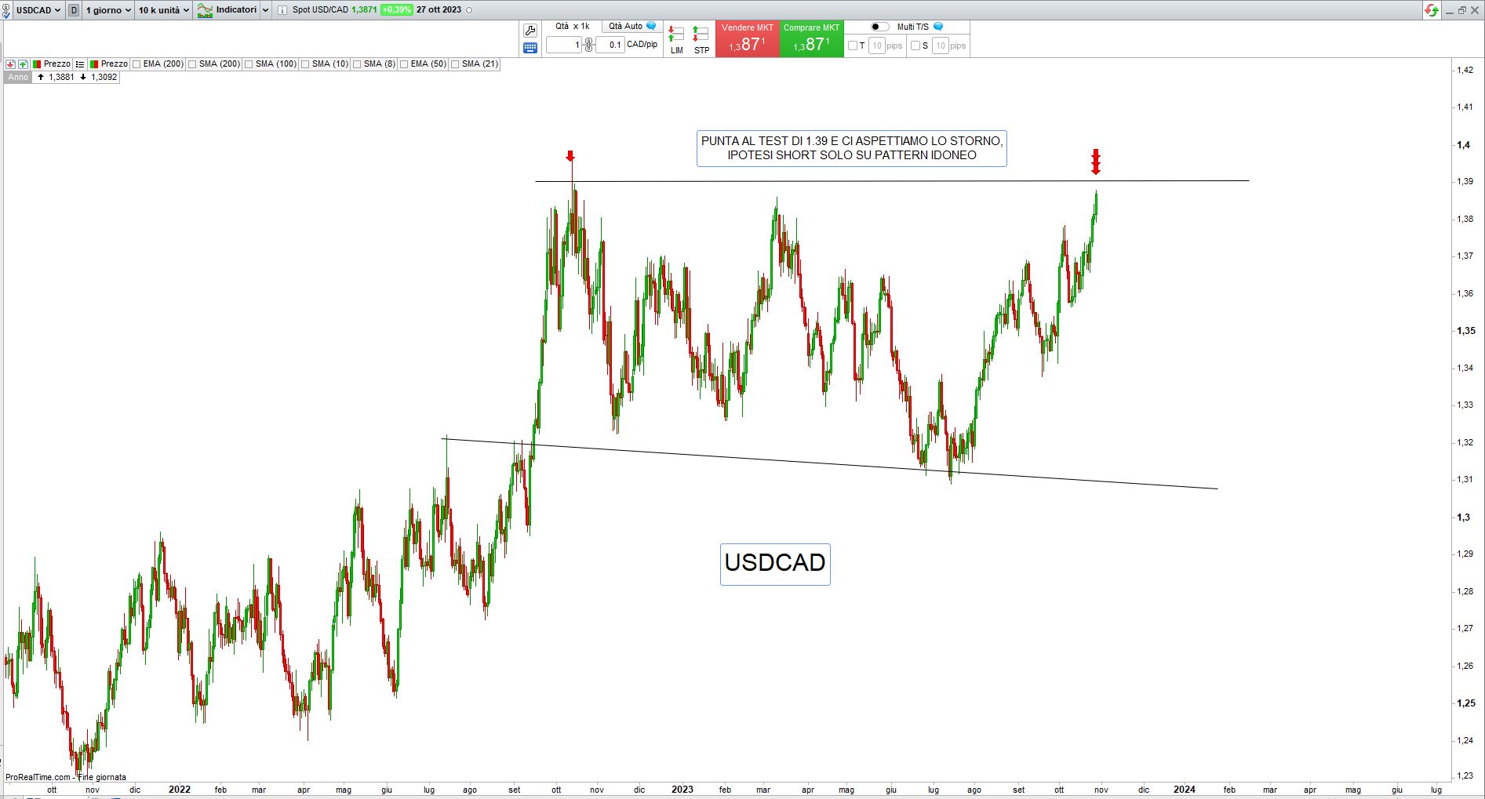The height and width of the screenshot is (799, 1485).
Task: Enable the T target checkbox
Action: pyautogui.click(x=853, y=45)
